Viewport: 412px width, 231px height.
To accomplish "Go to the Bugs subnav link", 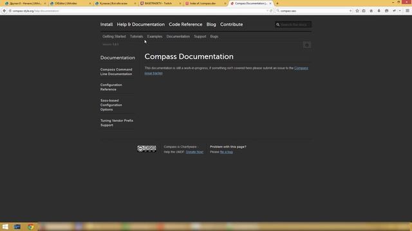I will [214, 37].
